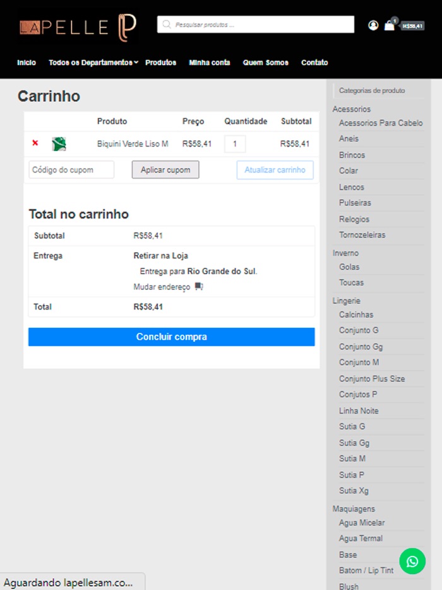Image resolution: width=442 pixels, height=590 pixels.
Task: Open Quem Somos menu item
Action: 266,63
